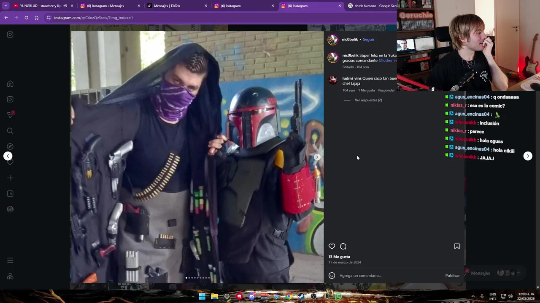Screen dimensions: 540x303
Task: Open emoji picker in the comment box
Action: pos(332,276)
